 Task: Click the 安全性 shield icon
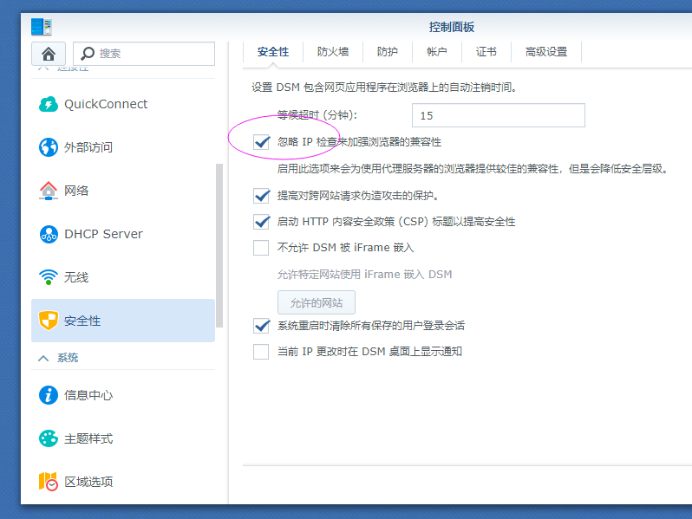tap(49, 321)
